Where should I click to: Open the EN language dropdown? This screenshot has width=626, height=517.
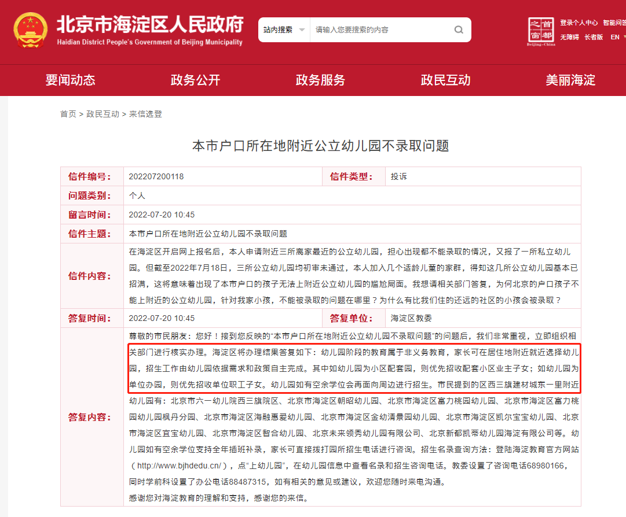[617, 37]
